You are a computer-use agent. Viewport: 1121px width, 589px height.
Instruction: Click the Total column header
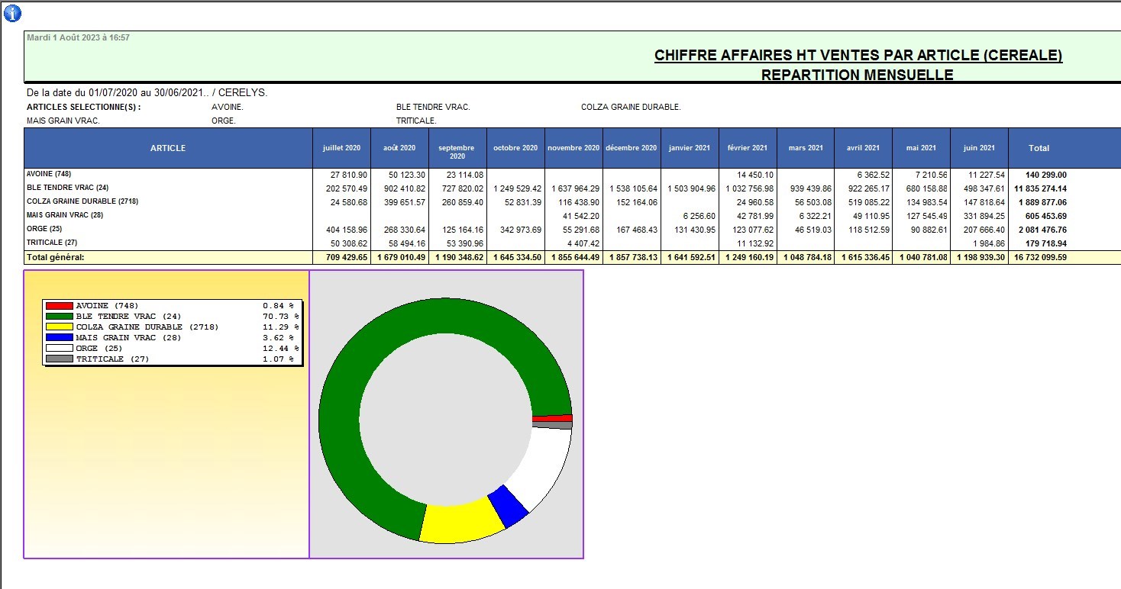1039,148
